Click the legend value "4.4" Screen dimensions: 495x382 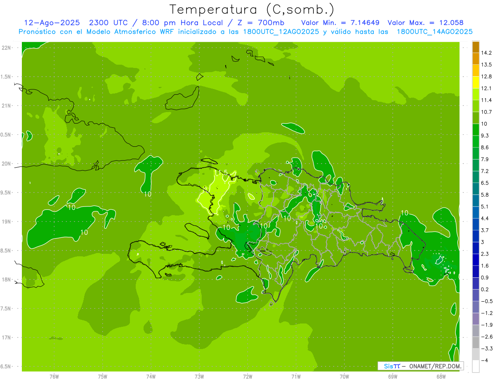point(485,218)
